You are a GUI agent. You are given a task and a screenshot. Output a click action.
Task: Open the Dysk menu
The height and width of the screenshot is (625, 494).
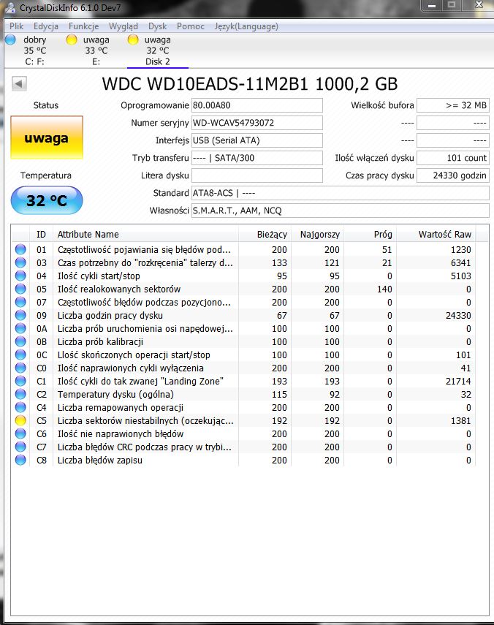coord(157,26)
